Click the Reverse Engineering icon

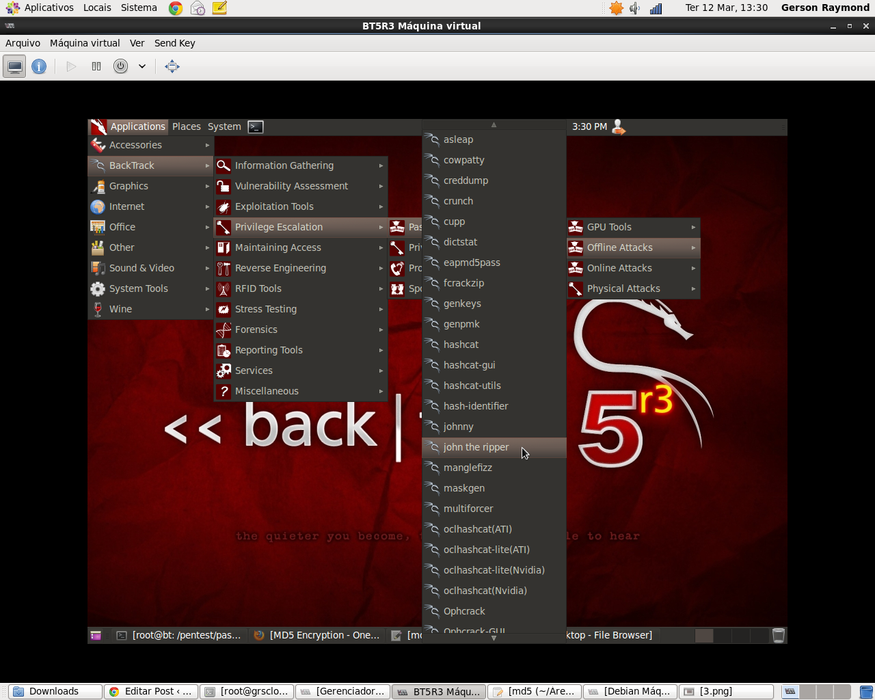(x=224, y=268)
